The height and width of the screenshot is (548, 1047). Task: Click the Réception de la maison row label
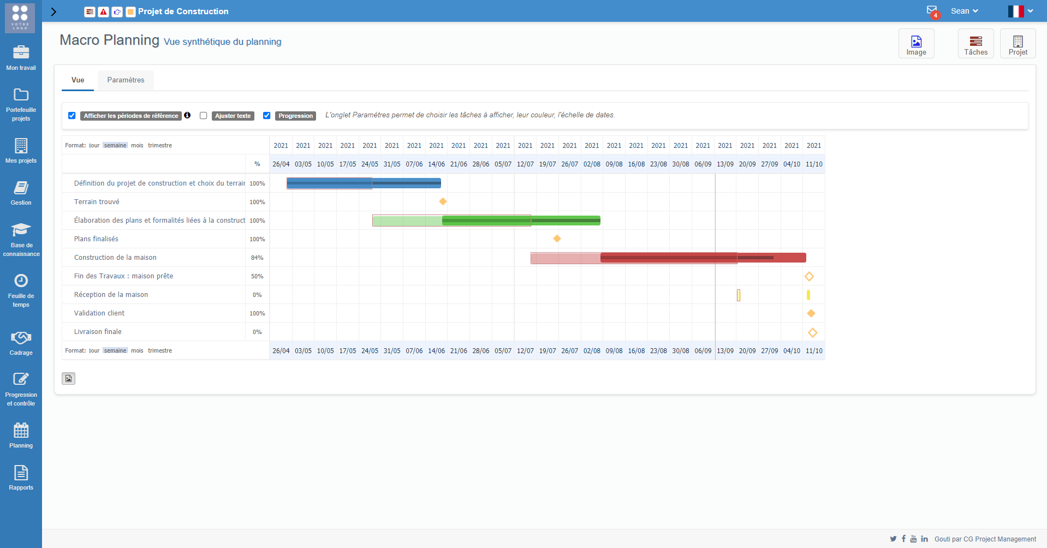(111, 295)
